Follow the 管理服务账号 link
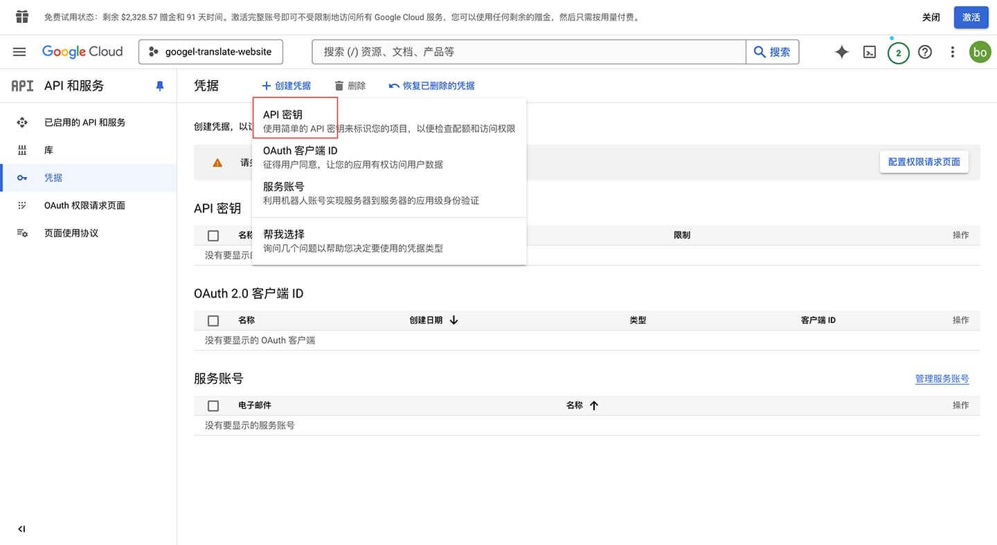997x545 pixels. coord(942,378)
